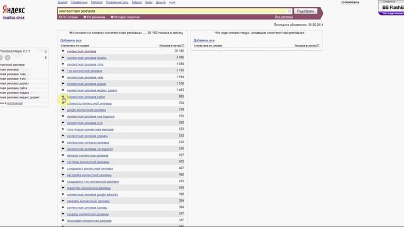This screenshot has width=404, height=227.
Task: Click the 'Последнее обновление: 26.06.2014' text
Action: pos(299,25)
